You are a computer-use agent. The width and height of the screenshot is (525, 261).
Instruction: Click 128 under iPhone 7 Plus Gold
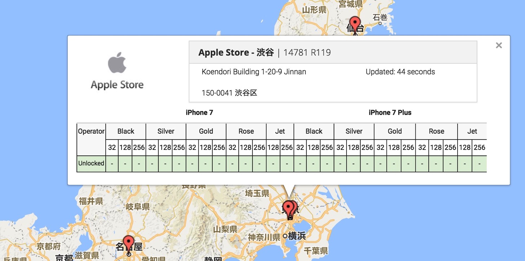pyautogui.click(x=394, y=147)
